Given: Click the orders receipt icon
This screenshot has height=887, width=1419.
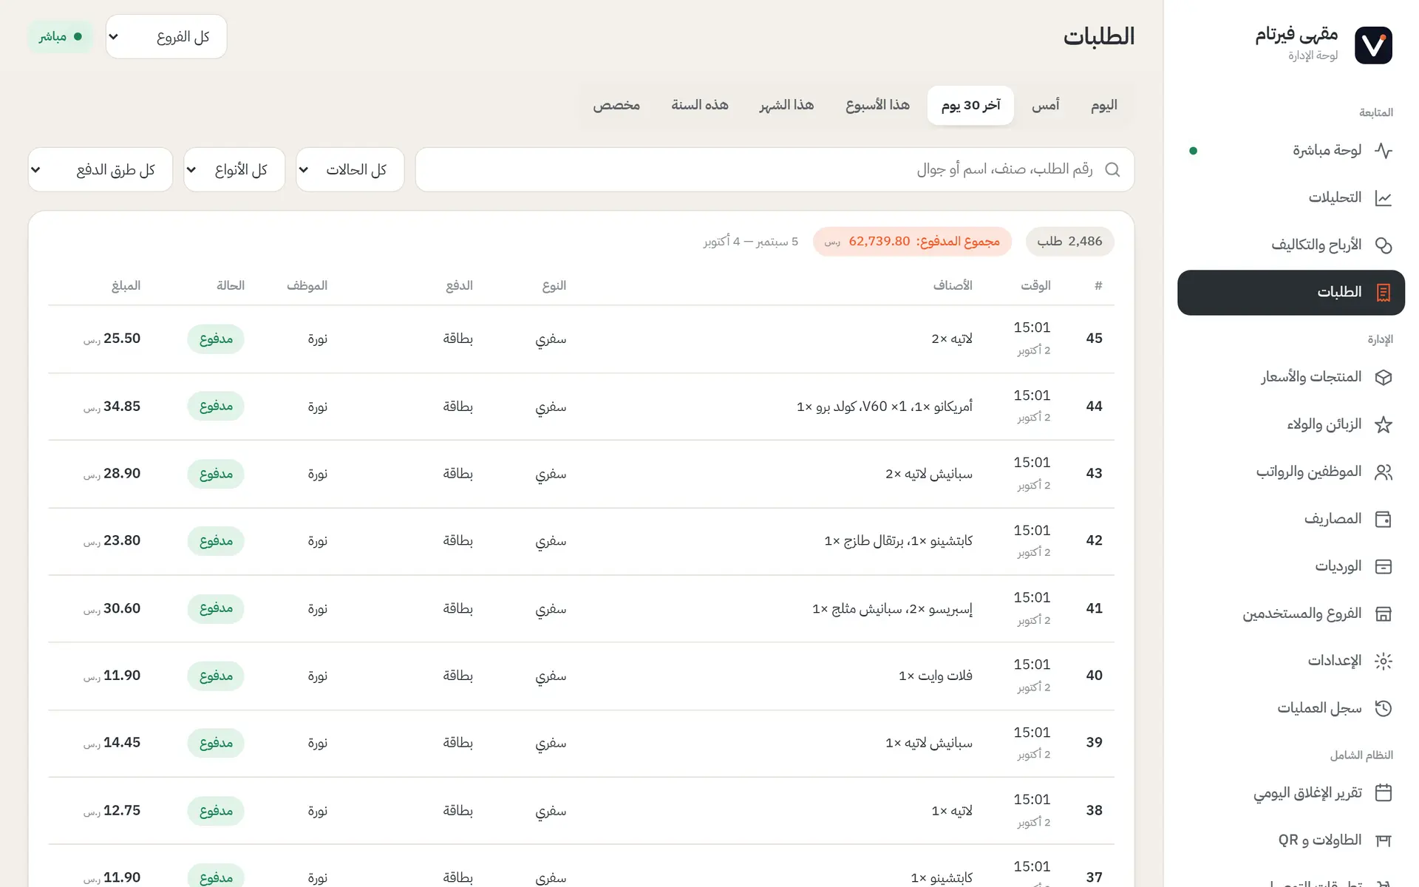Looking at the screenshot, I should click(1383, 293).
